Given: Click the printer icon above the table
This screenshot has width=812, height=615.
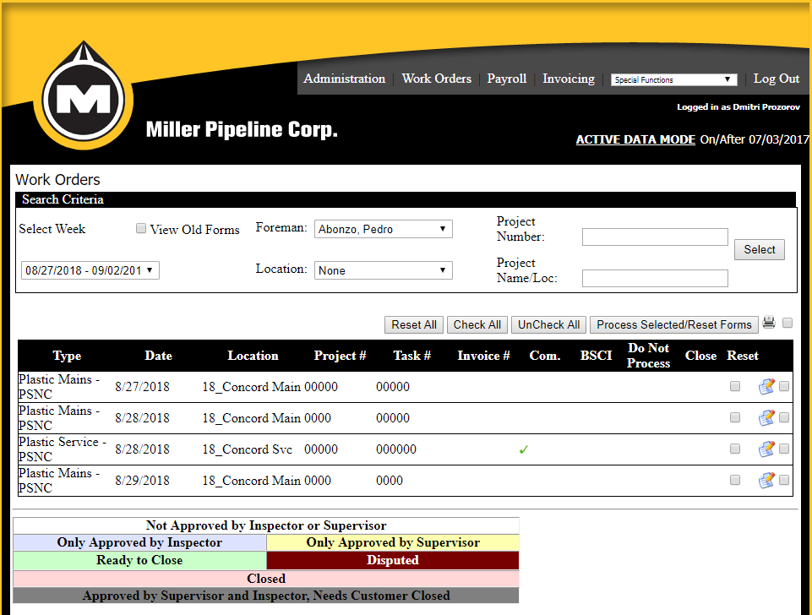Looking at the screenshot, I should (x=769, y=323).
